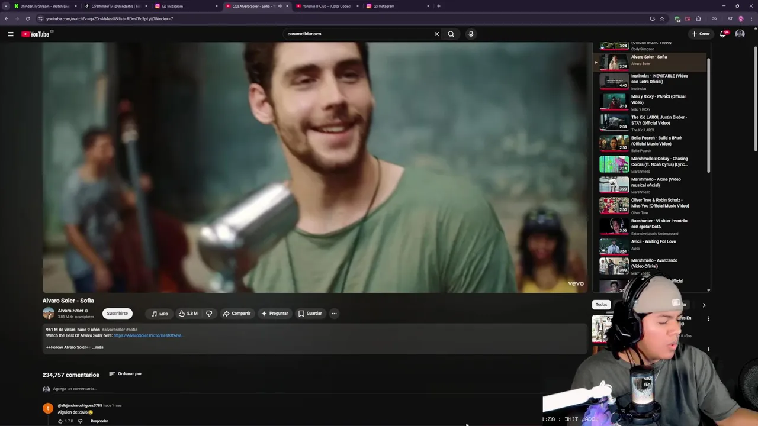Open the Chrome three-dot menu
The width and height of the screenshot is (758, 426).
point(751,18)
